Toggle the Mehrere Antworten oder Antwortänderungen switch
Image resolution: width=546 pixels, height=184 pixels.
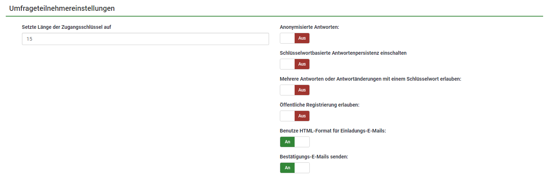pos(295,90)
